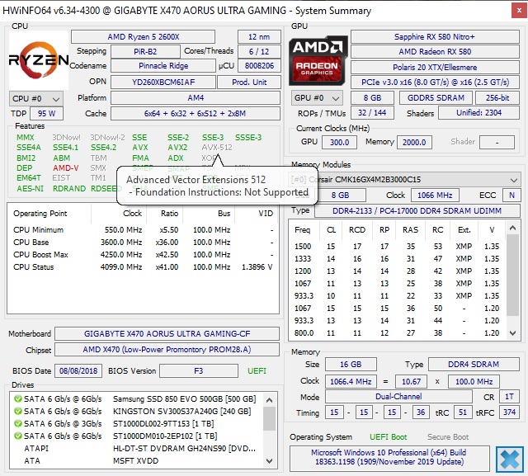Click the blue X close icon at bottom right

click(x=510, y=459)
